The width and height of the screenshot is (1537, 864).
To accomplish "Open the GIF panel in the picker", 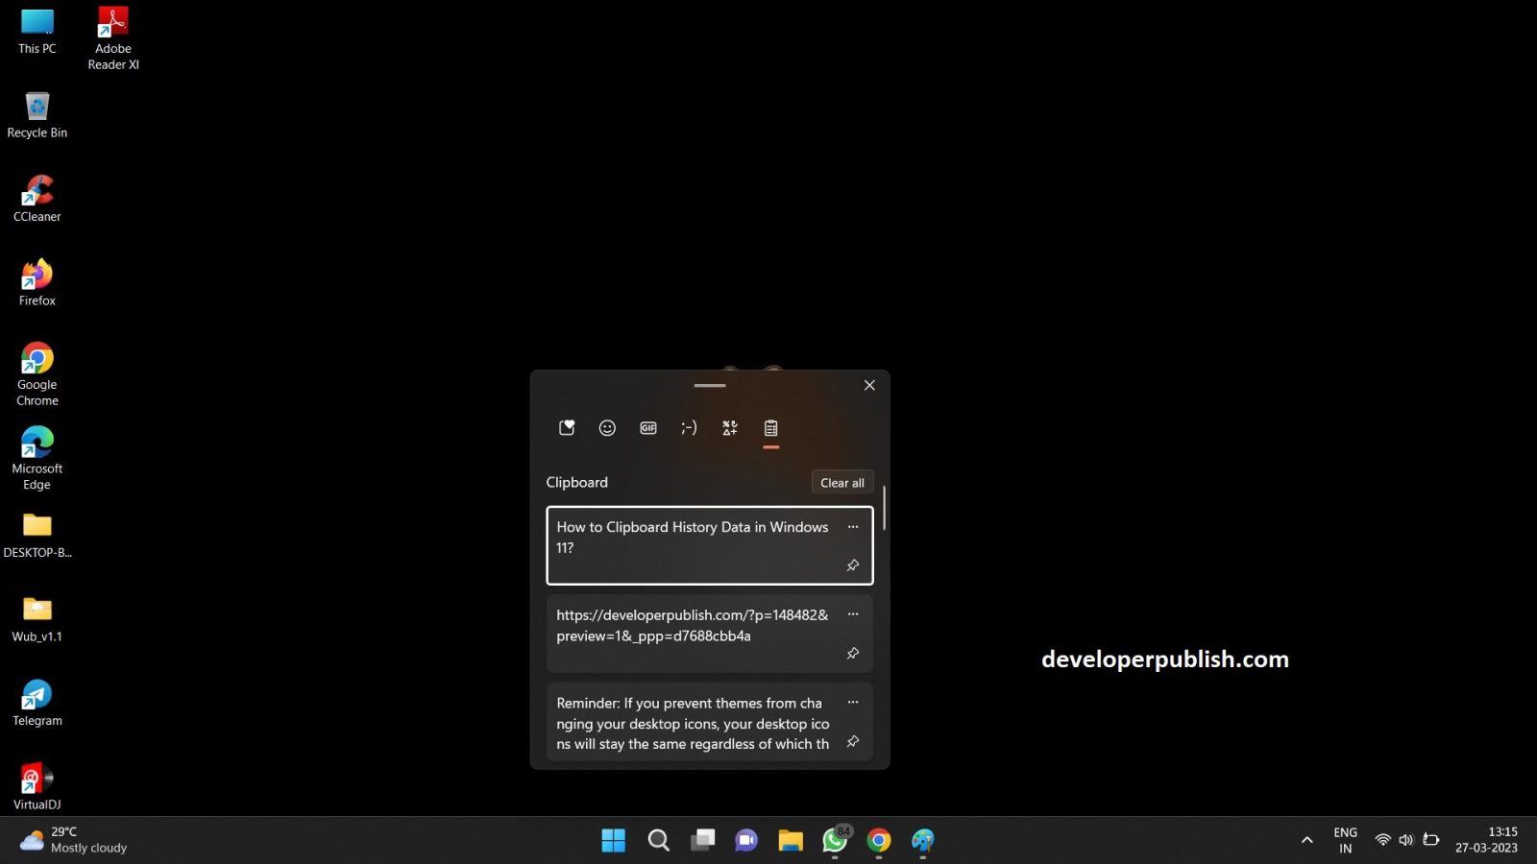I will [647, 427].
